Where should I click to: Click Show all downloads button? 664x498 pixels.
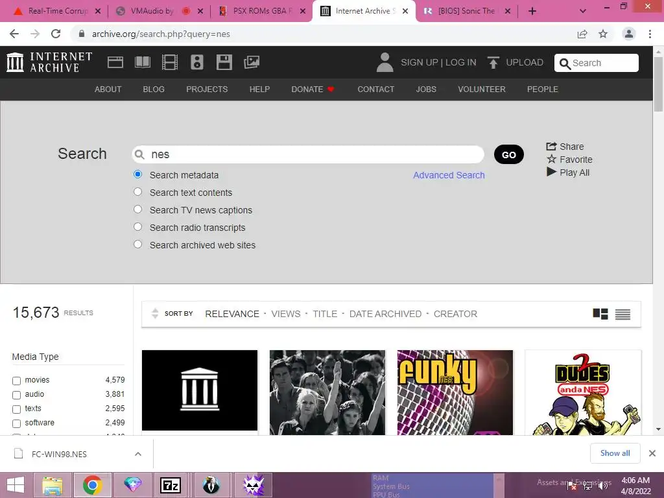pos(615,453)
